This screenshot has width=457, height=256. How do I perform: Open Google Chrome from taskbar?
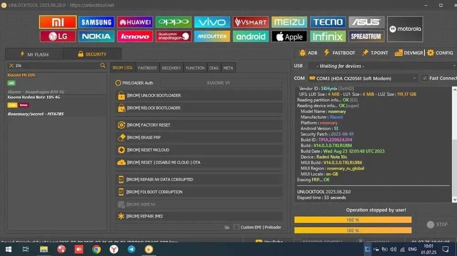coord(97,249)
